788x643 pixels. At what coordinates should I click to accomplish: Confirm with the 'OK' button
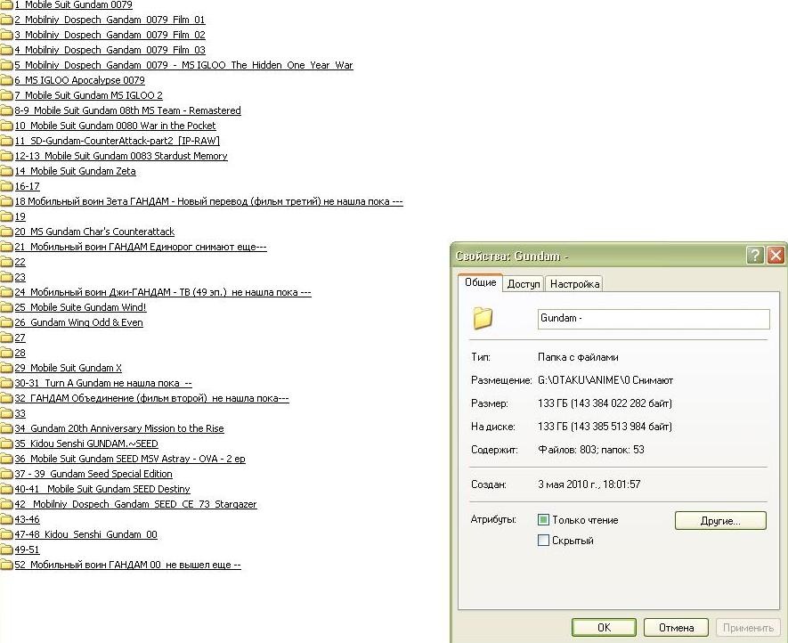(x=604, y=628)
